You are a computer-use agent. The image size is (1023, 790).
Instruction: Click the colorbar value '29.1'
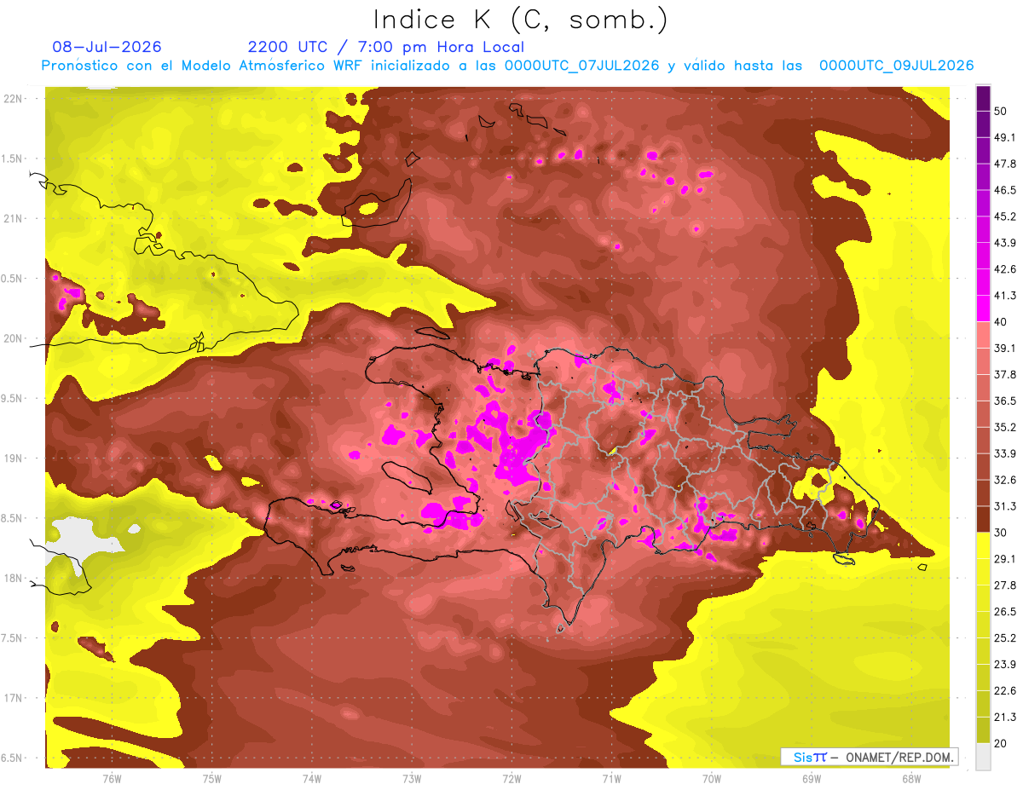(1004, 558)
